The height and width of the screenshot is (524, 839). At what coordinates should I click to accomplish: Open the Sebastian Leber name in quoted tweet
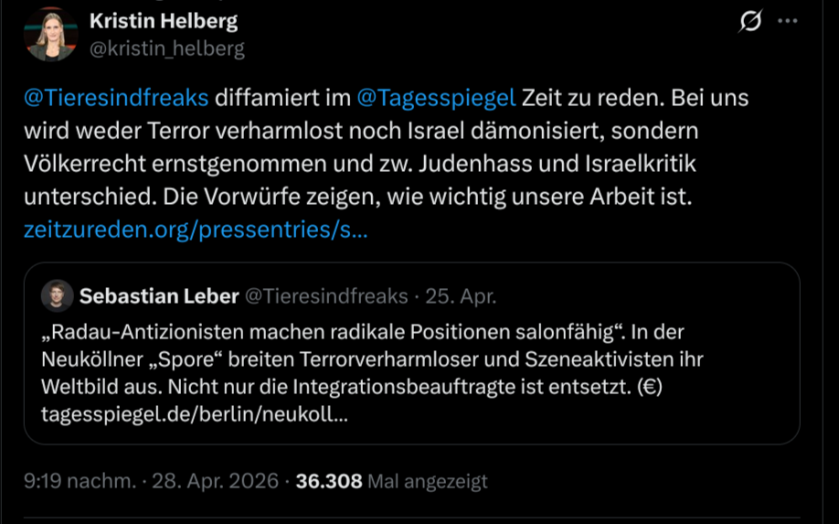click(159, 296)
